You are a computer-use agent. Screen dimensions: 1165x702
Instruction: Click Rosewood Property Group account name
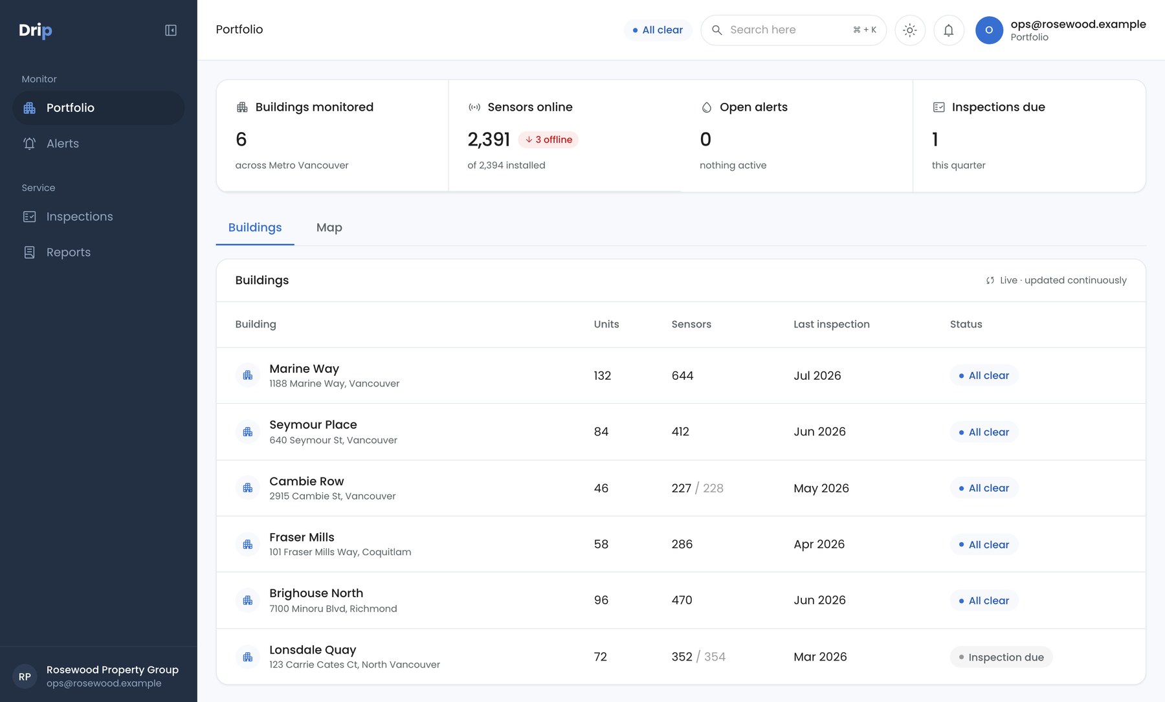point(113,670)
